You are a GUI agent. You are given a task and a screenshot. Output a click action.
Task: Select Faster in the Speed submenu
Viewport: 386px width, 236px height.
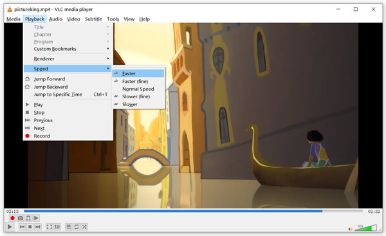click(138, 73)
